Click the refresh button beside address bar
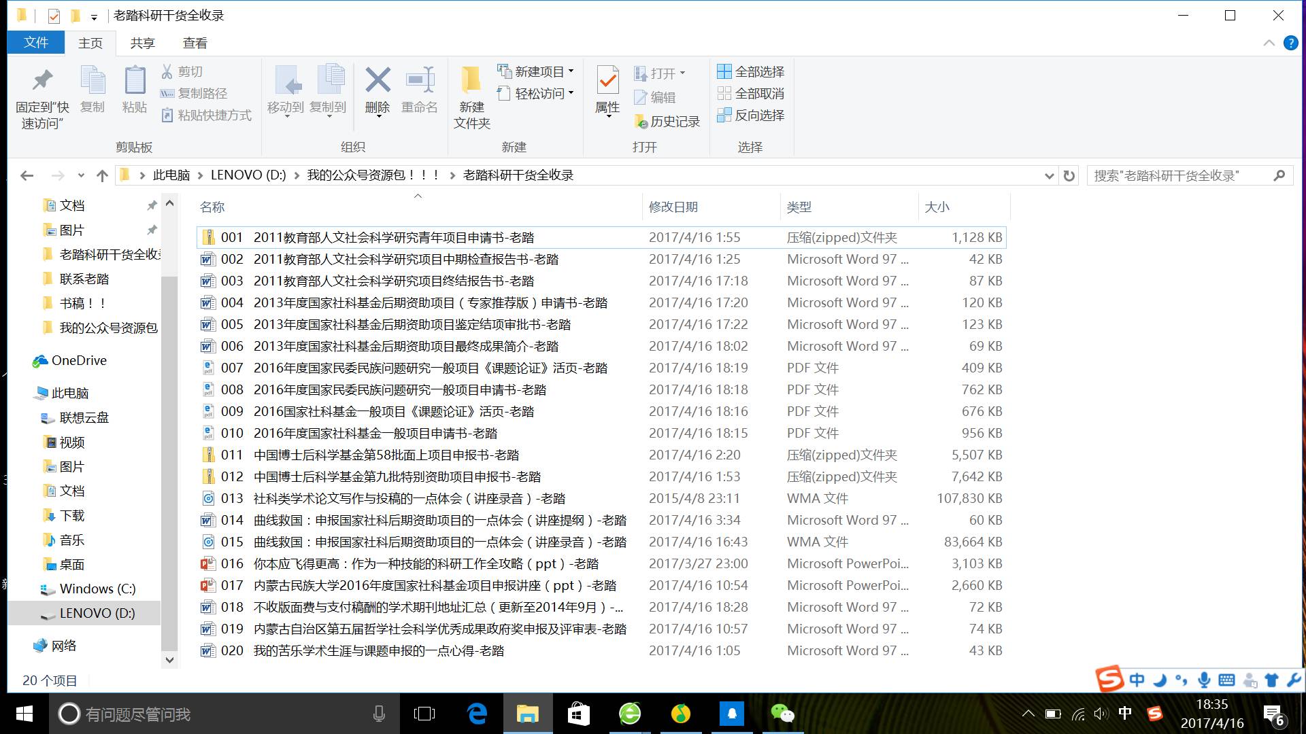The height and width of the screenshot is (734, 1306). tap(1069, 176)
